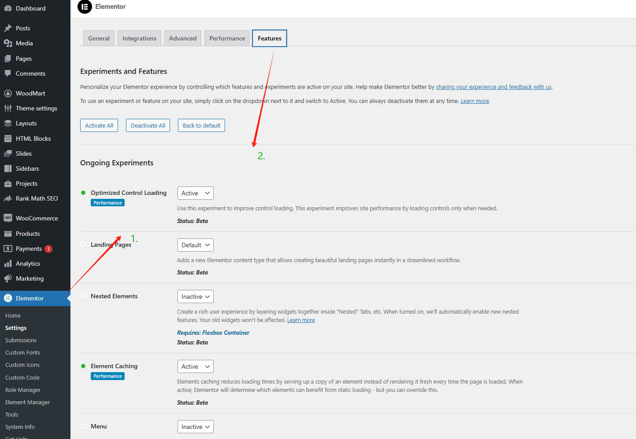
Task: Click the Marketing megaphone icon
Action: [8, 278]
